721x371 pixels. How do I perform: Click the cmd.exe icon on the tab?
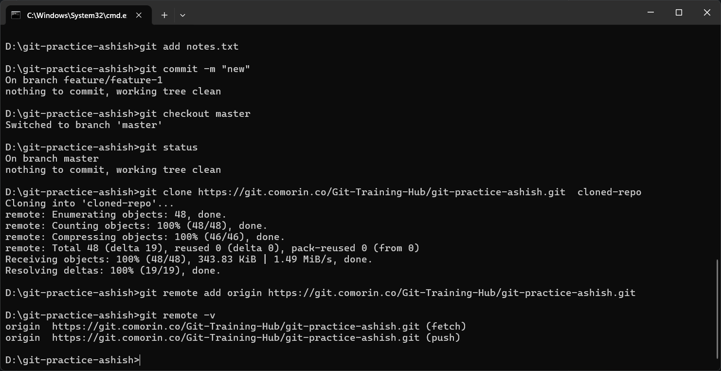(15, 15)
